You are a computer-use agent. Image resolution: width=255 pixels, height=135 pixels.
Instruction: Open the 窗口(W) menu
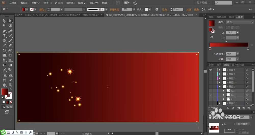coord(94,3)
